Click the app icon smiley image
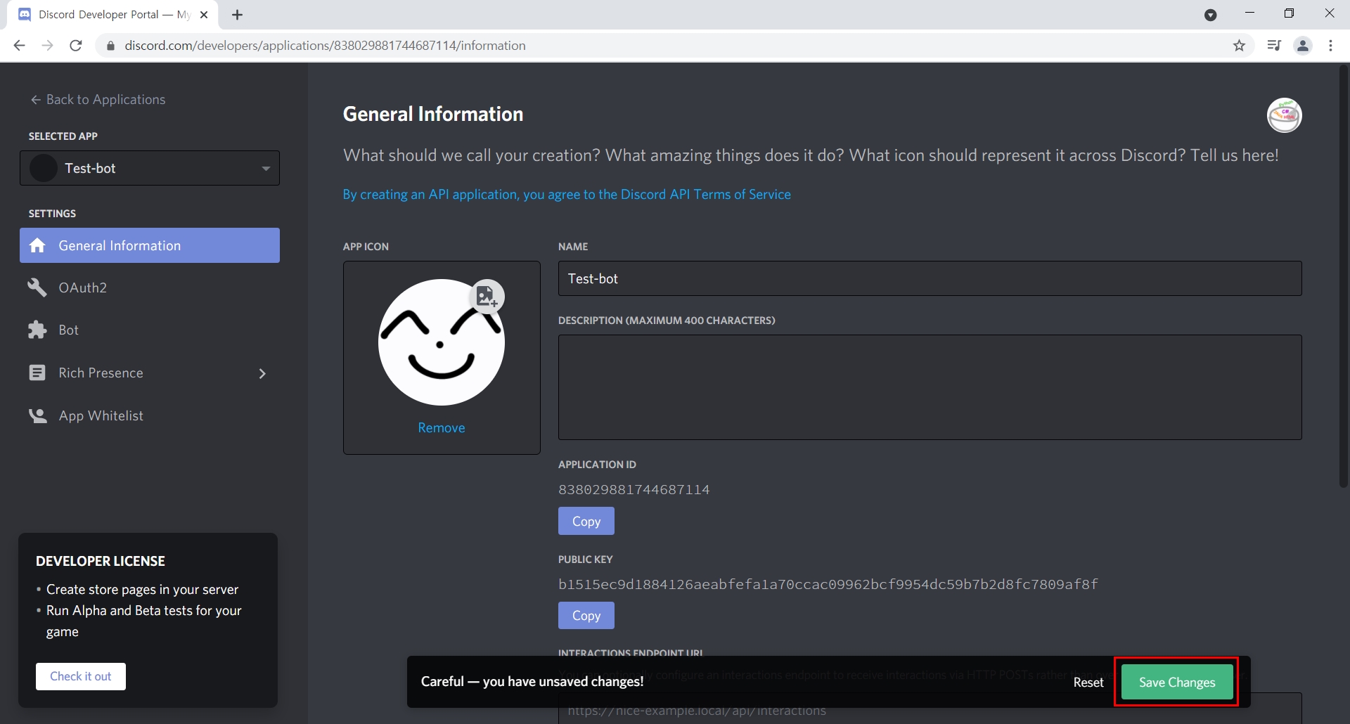The image size is (1350, 724). [442, 342]
